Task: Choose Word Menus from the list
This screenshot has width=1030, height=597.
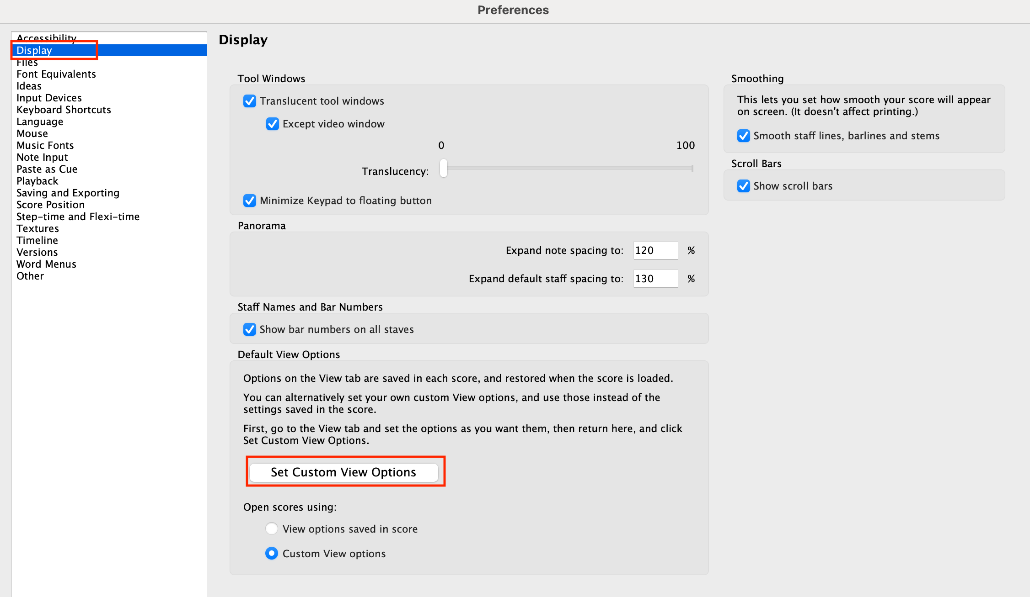Action: 46,264
